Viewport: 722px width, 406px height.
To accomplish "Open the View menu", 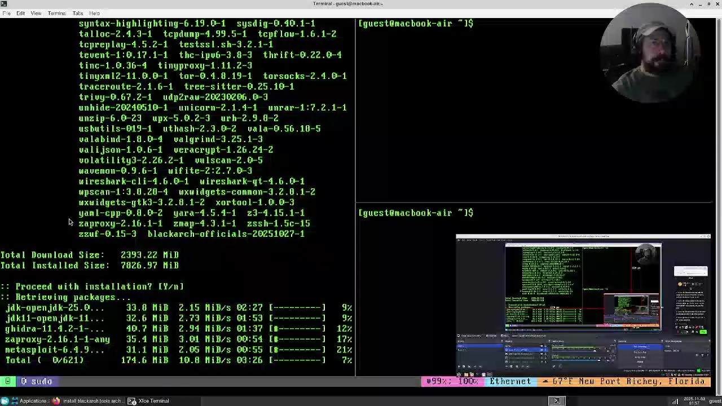I will coord(36,13).
